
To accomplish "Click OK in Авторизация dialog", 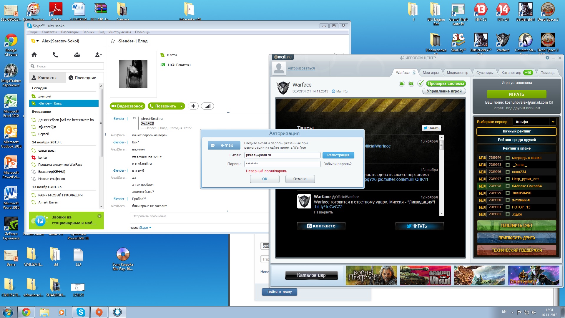I will pos(265,179).
